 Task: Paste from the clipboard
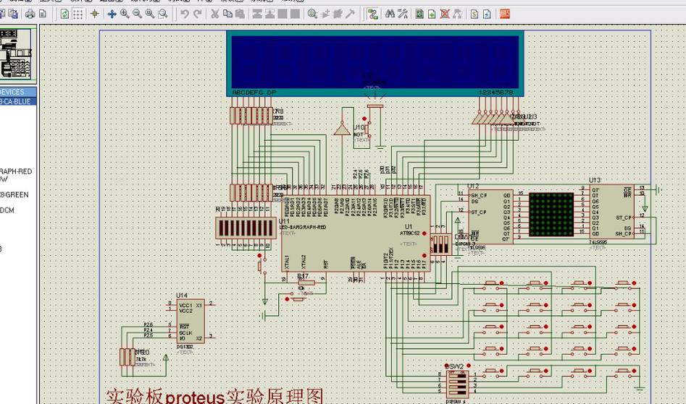coord(240,14)
